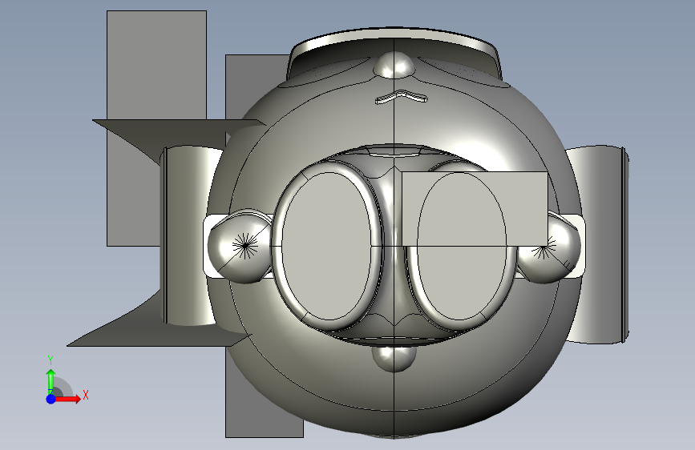695x450 pixels.
Task: Select the chevron mark on the forehead
Action: point(402,97)
